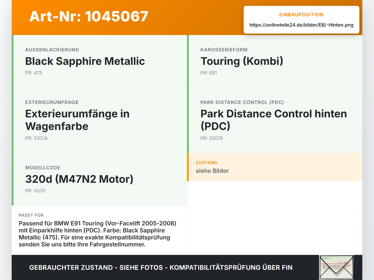Click the Exterieurumfänge in Wagenfarbe card
Screen dimensions: 374x280
[99, 120]
